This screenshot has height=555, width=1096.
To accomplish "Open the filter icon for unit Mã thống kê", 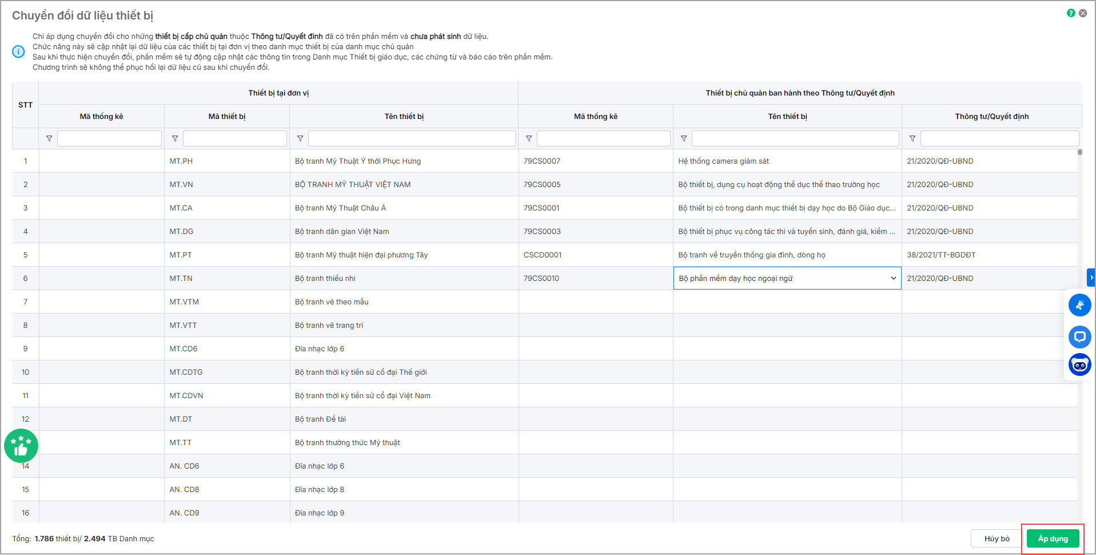I will pos(49,138).
